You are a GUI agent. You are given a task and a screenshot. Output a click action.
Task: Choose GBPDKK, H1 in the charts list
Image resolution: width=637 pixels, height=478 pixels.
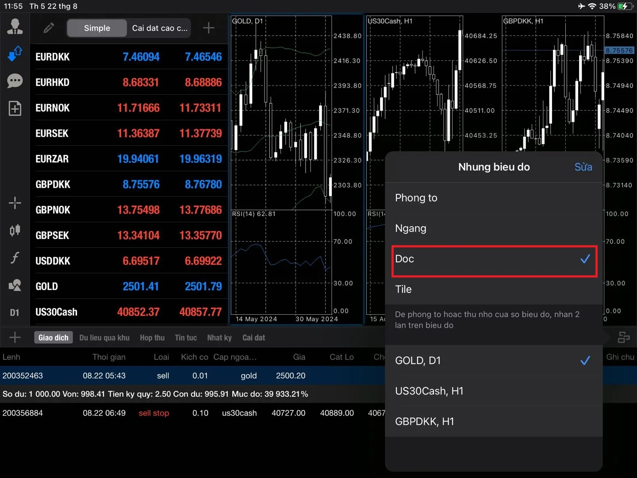tap(494, 422)
